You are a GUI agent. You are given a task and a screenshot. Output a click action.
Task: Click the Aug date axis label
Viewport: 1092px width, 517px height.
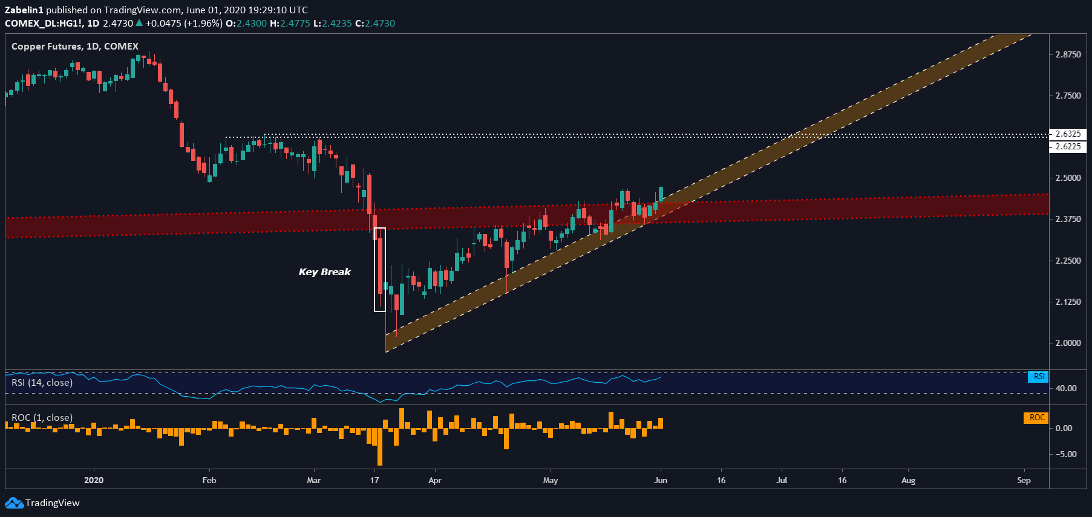point(908,480)
